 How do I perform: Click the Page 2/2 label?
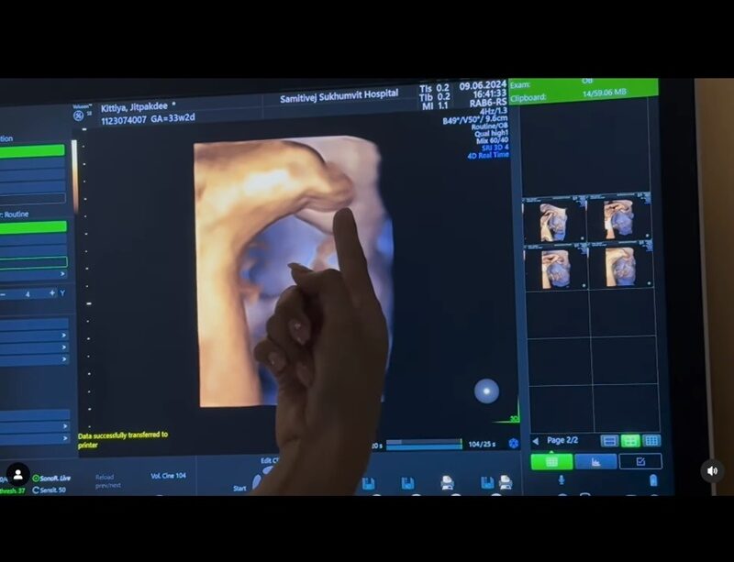coord(562,440)
